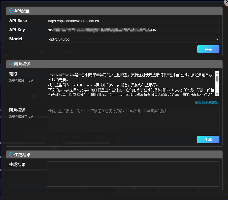Open the Model dropdown showing gpt-3.5-turbo
This screenshot has height=200, width=228.
(133, 39)
